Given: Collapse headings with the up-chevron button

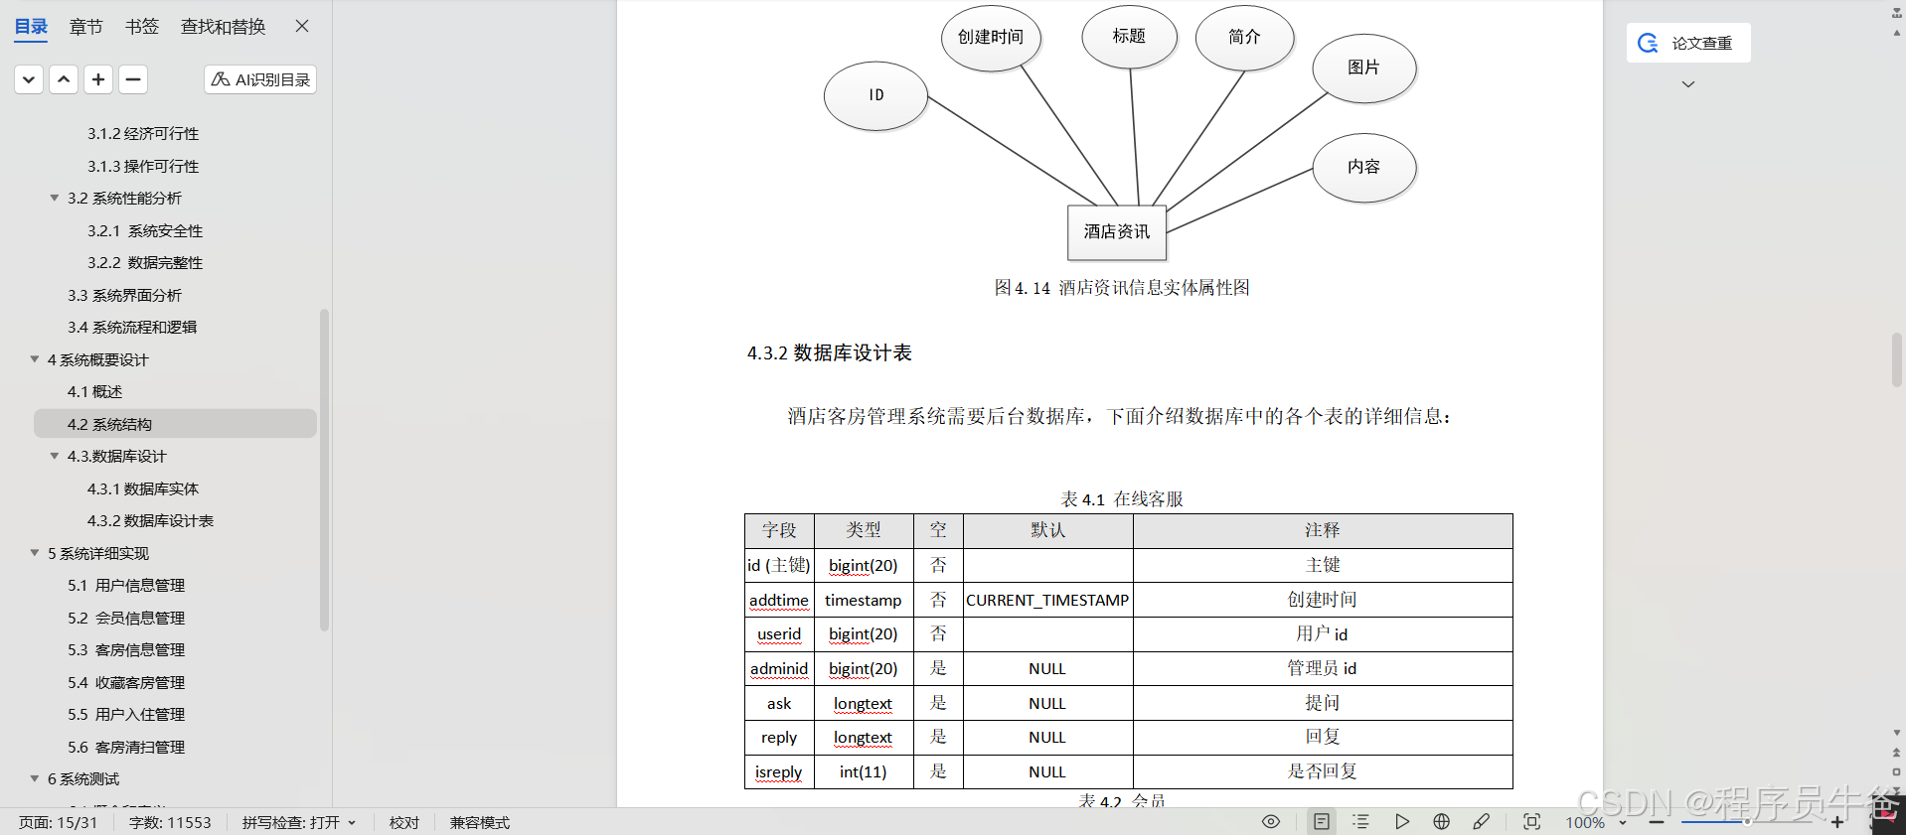Looking at the screenshot, I should pos(64,79).
